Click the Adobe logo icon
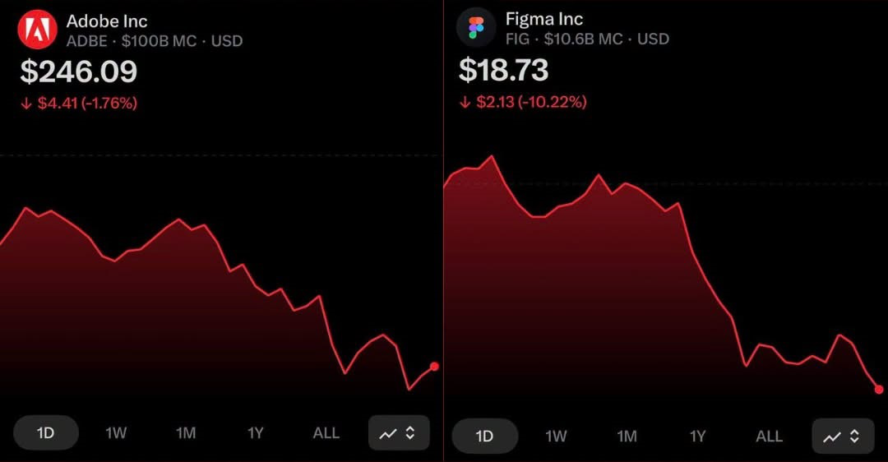 (x=37, y=29)
